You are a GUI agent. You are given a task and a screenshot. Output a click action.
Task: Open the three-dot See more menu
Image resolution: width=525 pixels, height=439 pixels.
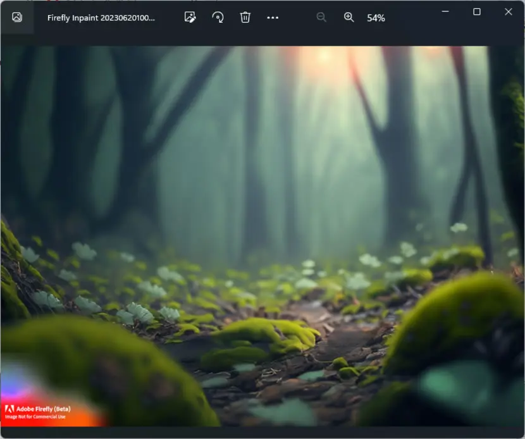(273, 18)
